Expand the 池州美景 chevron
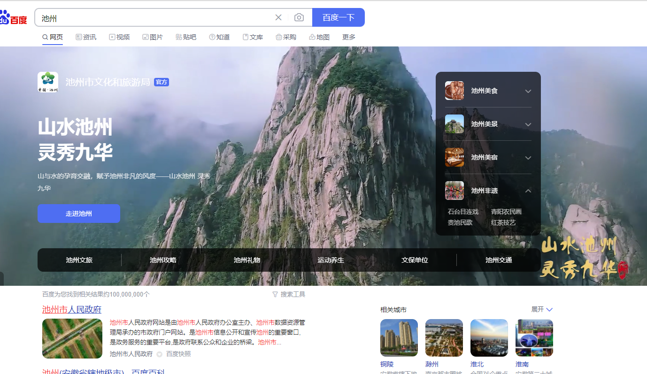Viewport: 647px width, 374px height. [528, 124]
